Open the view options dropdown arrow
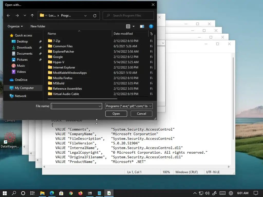Viewport: 263px width, 197px height. click(x=134, y=26)
